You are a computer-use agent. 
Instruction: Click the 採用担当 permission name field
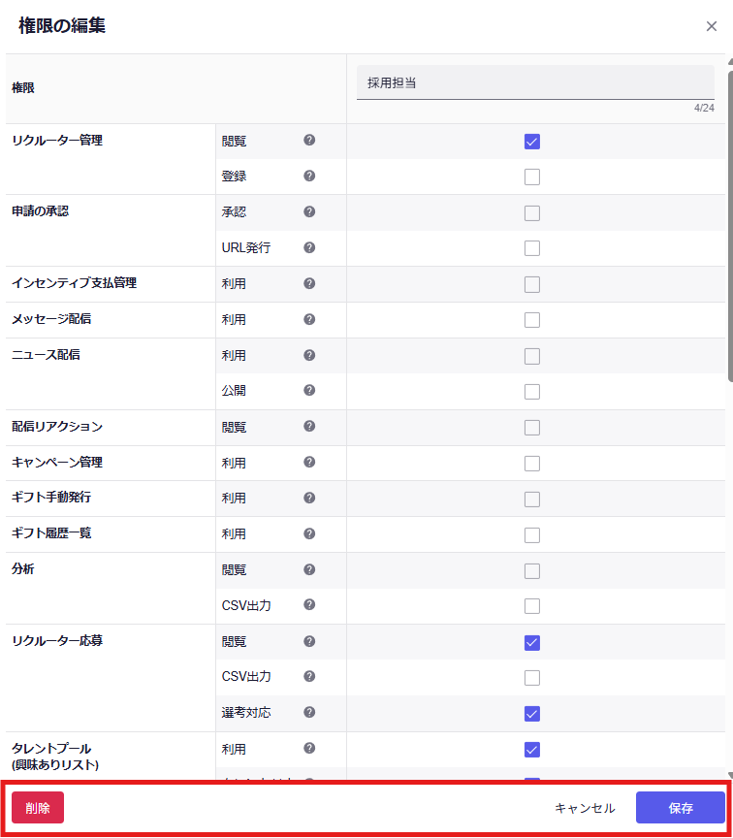pos(535,83)
